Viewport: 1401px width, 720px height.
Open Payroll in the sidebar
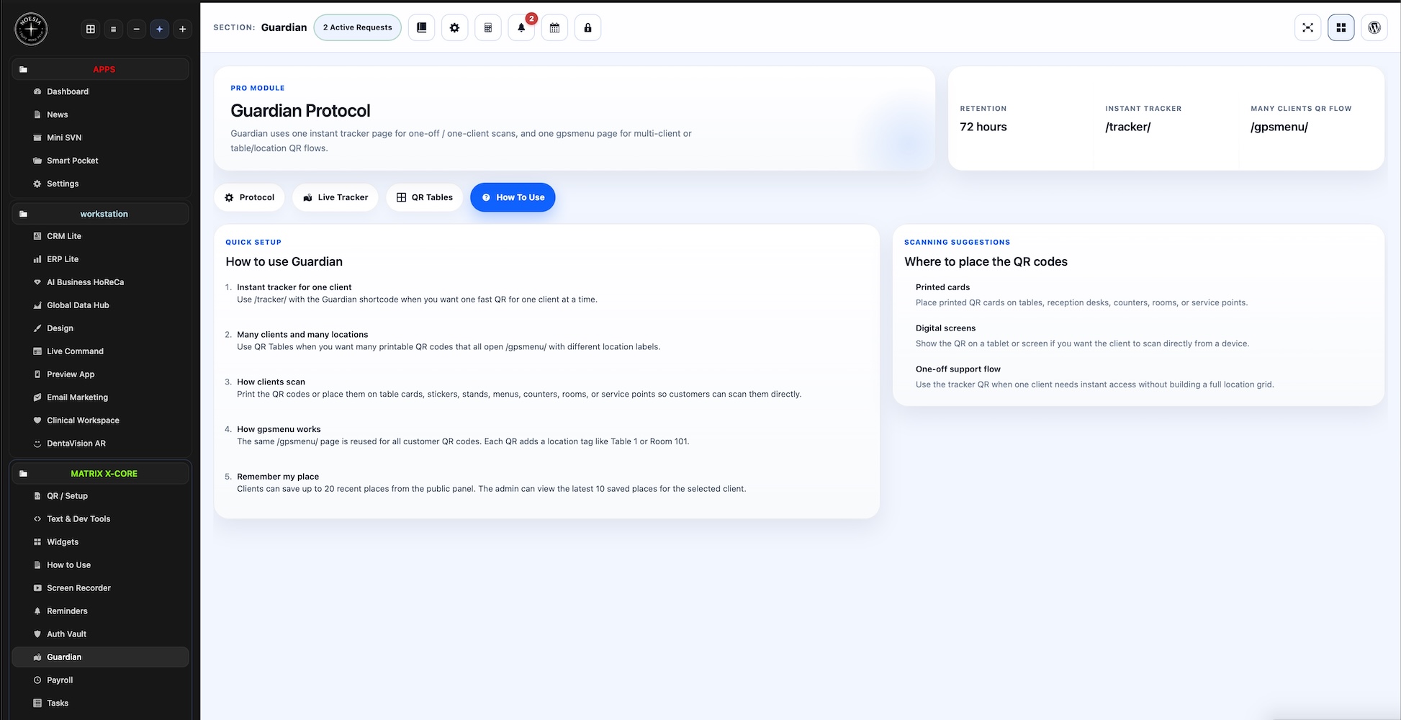tap(101, 680)
